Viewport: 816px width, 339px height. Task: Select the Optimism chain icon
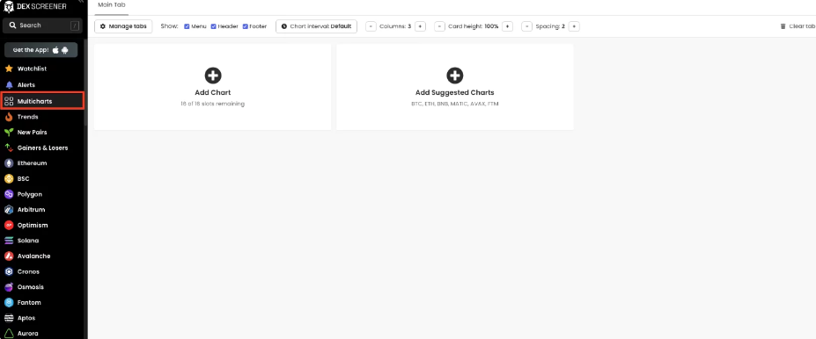pyautogui.click(x=9, y=226)
